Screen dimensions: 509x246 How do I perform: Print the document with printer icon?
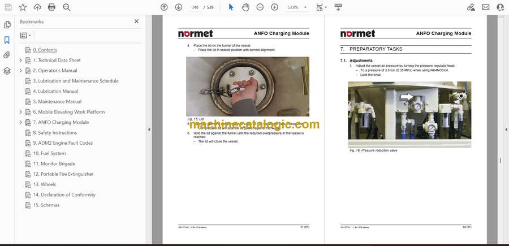51,7
